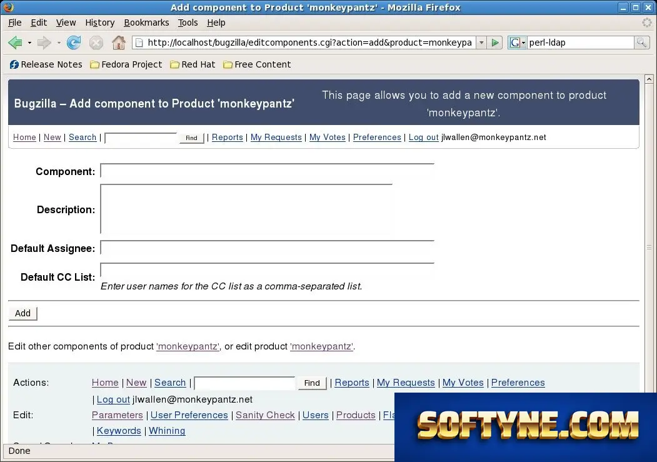Reload the page with the refresh icon

tap(74, 43)
